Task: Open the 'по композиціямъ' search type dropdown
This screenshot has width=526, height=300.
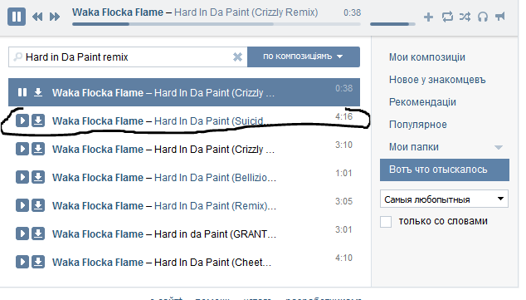Action: coord(304,57)
